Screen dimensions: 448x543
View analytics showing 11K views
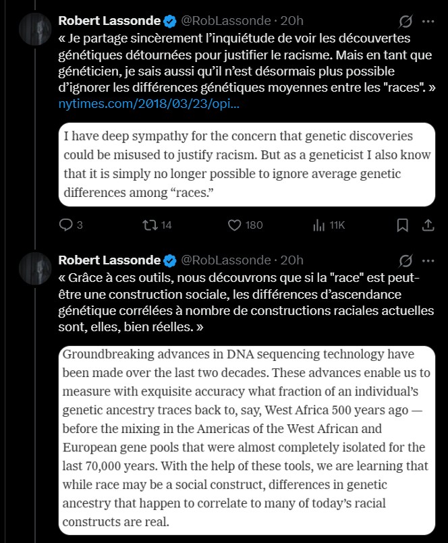[319, 225]
